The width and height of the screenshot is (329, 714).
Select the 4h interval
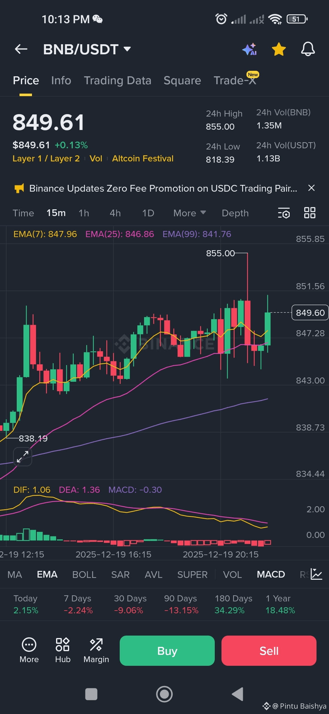[115, 213]
